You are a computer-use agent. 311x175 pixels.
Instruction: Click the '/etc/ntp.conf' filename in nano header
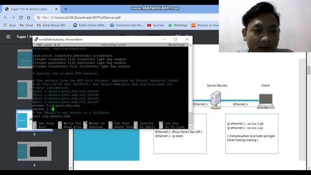pos(113,45)
